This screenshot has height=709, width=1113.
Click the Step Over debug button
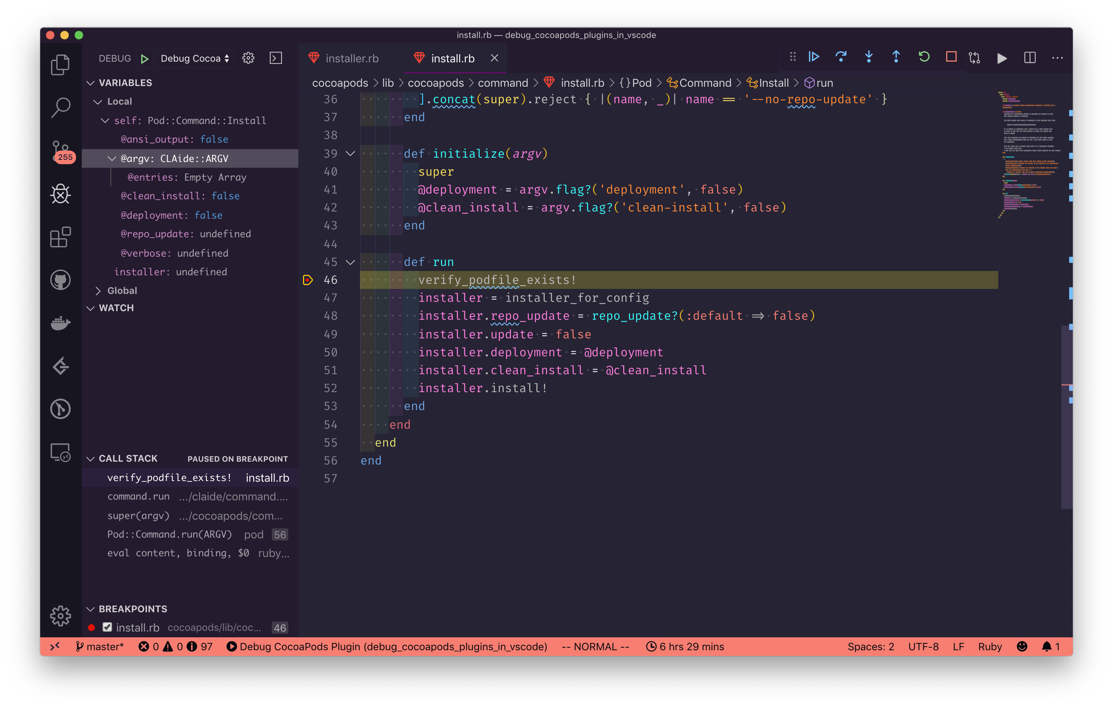[x=841, y=57]
